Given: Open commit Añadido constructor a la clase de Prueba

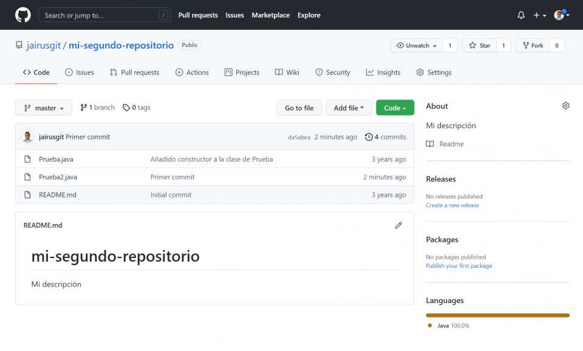Looking at the screenshot, I should [x=211, y=159].
